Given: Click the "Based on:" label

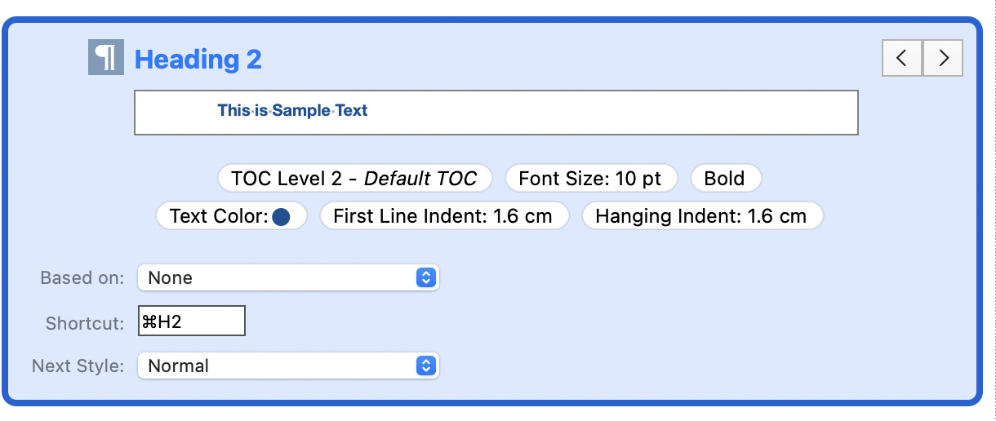Looking at the screenshot, I should [82, 277].
